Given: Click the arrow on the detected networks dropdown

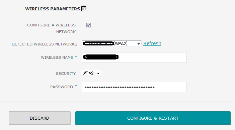Looking at the screenshot, I should click(x=139, y=44).
